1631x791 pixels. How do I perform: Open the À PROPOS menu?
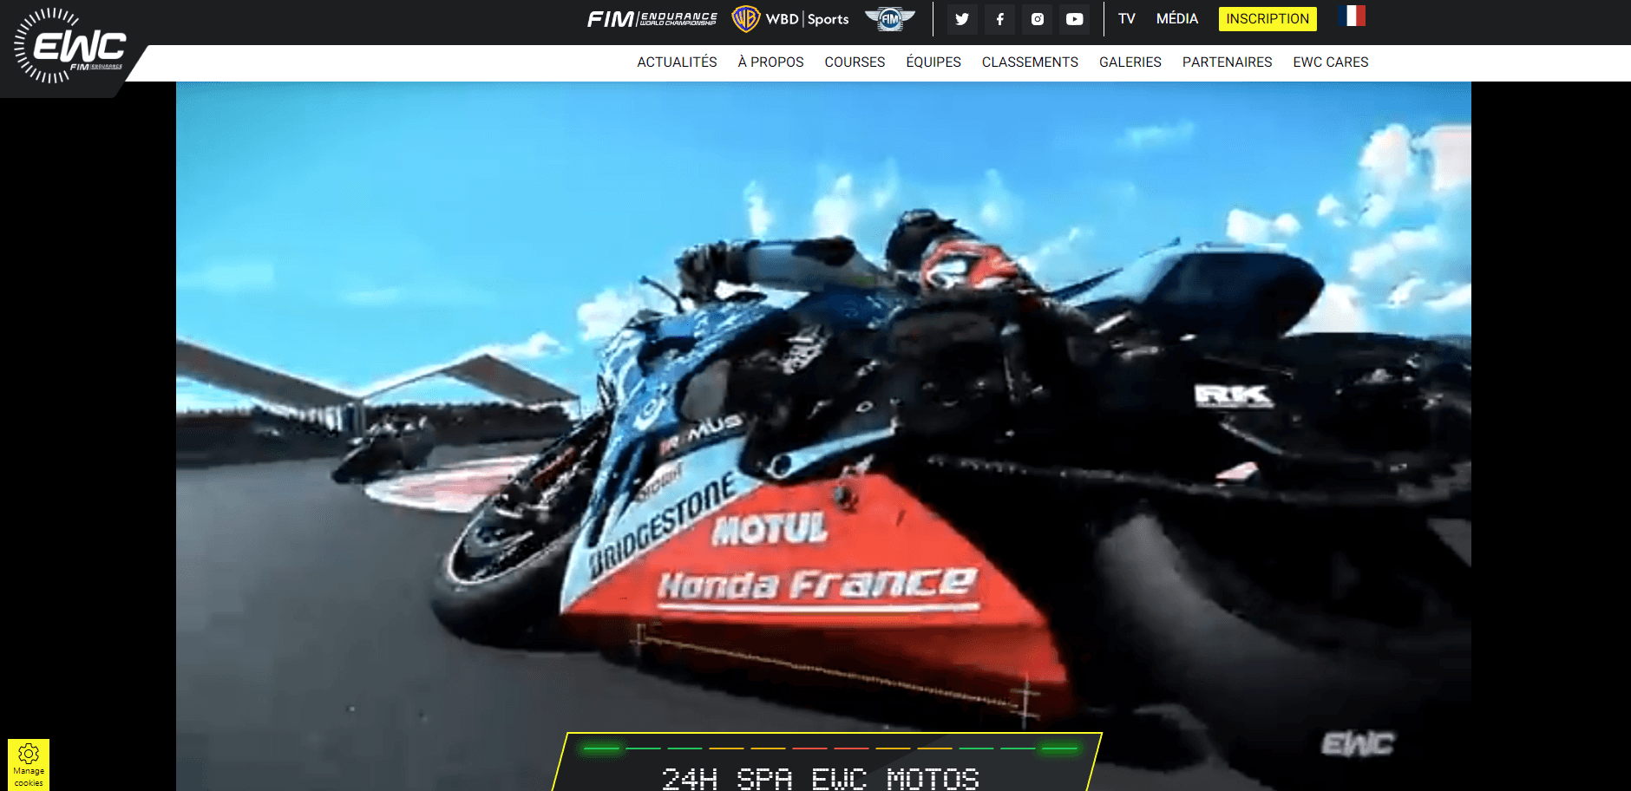pos(770,62)
